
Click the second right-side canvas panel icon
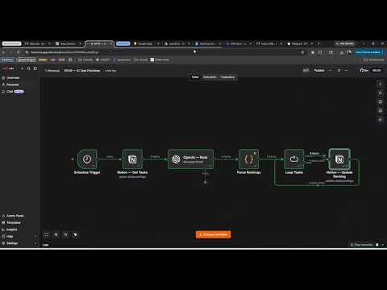point(380,93)
